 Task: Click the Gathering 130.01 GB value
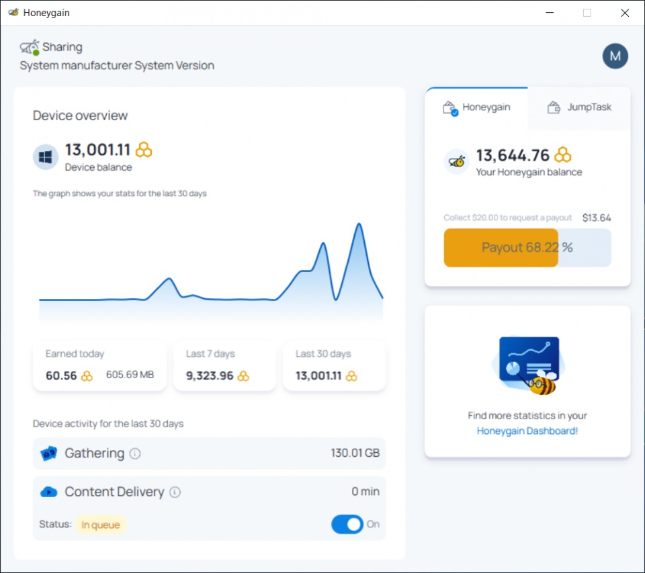355,453
